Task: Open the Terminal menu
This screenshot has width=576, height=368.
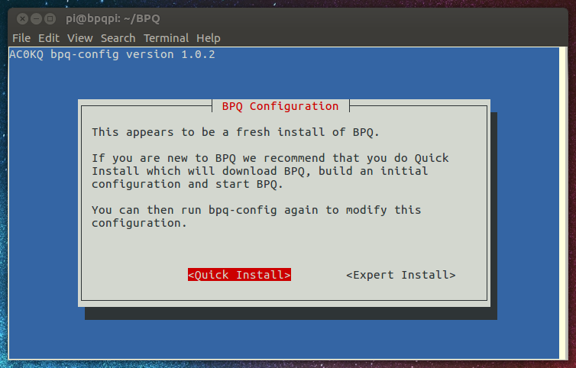Action: 166,38
